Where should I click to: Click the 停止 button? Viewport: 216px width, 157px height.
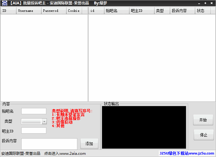203,135
